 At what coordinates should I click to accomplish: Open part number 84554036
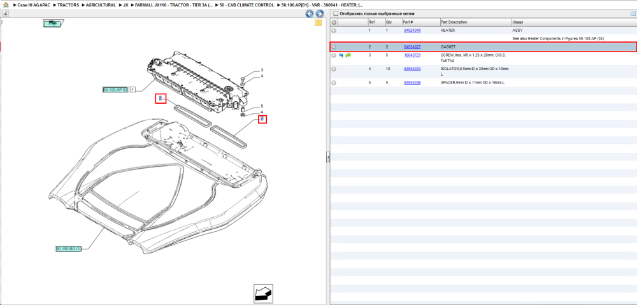pyautogui.click(x=412, y=82)
